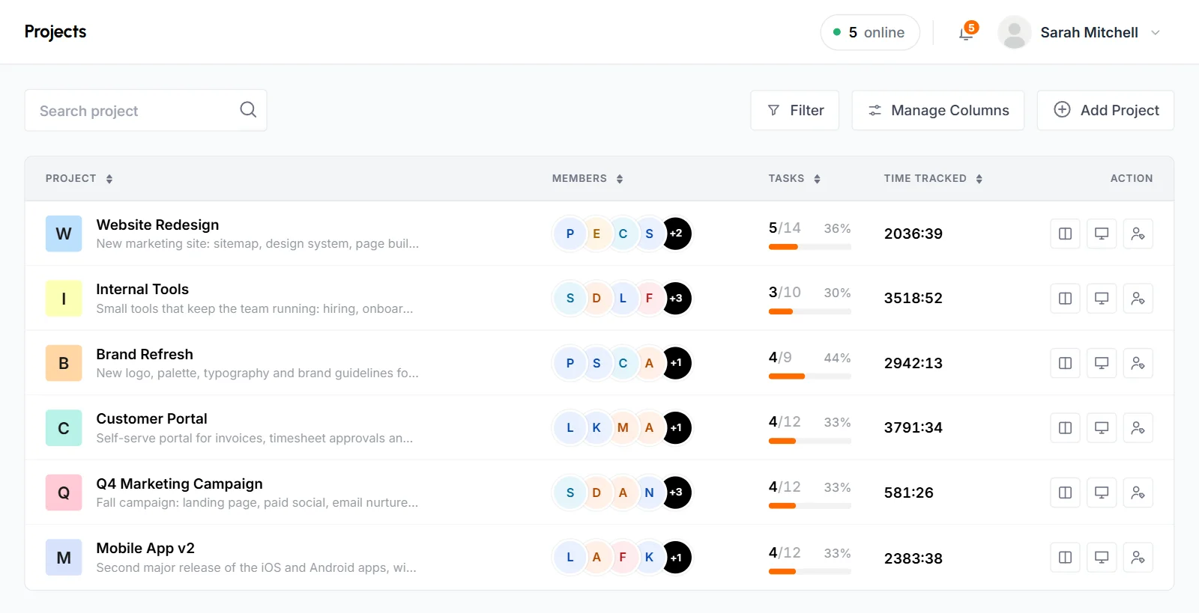Click time tracked value 3791:34
1199x613 pixels.
(x=913, y=427)
